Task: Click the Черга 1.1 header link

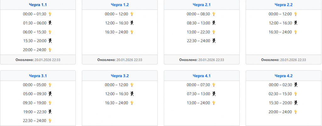Action: point(38,5)
